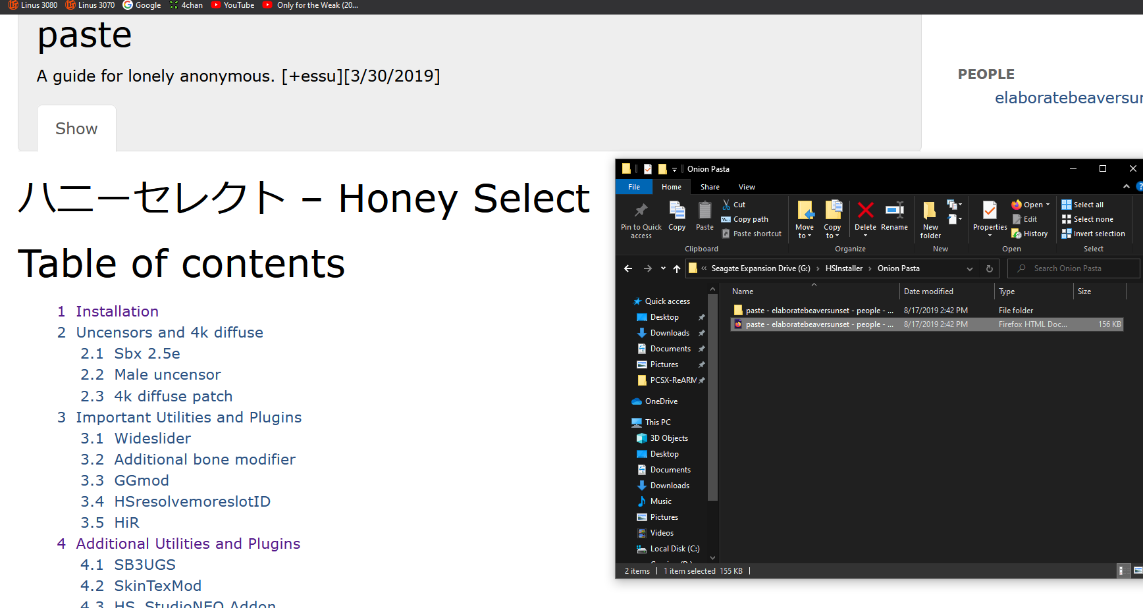Screen dimensions: 1143x608
Task: Open Local Disk (C:) in navigation pane
Action: click(668, 549)
